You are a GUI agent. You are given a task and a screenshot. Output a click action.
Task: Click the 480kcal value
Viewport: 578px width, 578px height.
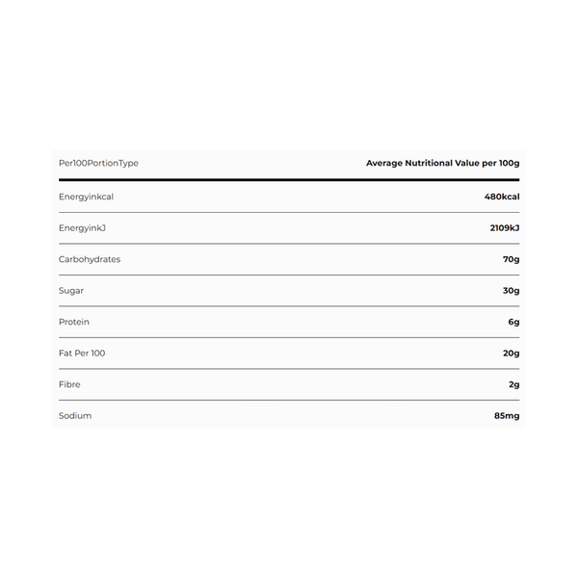tap(502, 197)
